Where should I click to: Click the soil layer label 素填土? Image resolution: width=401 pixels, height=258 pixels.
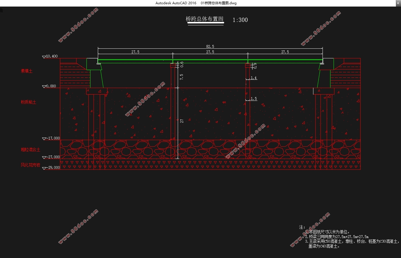(x=27, y=71)
